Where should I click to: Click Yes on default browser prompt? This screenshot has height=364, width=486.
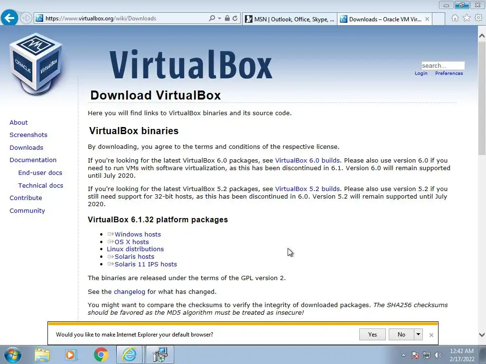tap(372, 334)
